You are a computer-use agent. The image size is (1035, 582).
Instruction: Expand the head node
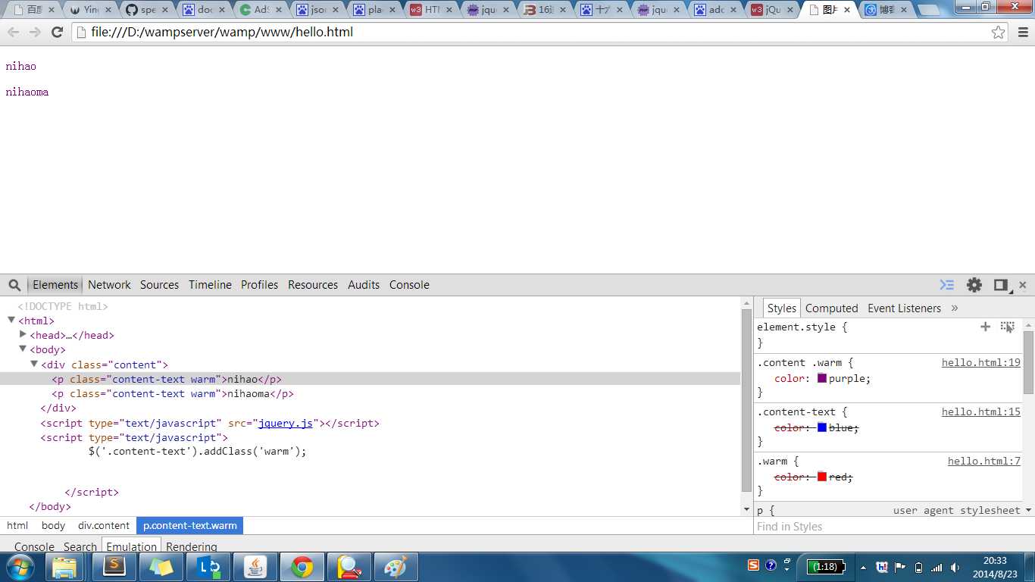[x=23, y=334]
